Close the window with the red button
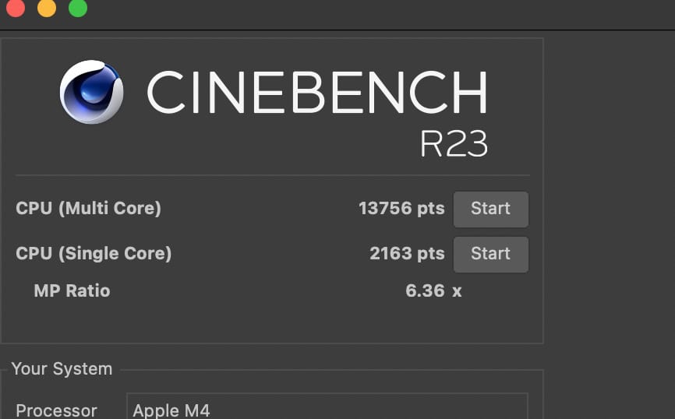This screenshot has height=419, width=675. (x=15, y=9)
